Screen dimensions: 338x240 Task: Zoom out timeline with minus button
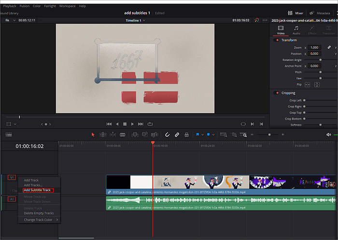coord(252,135)
